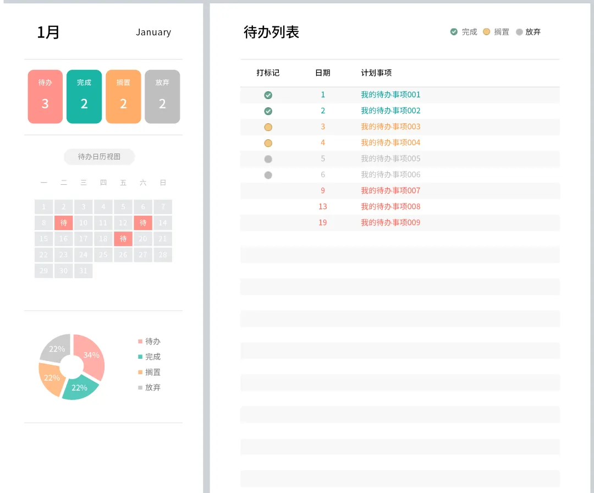
Task: Click the gray 放弃 legend circle icon
Action: pos(519,32)
